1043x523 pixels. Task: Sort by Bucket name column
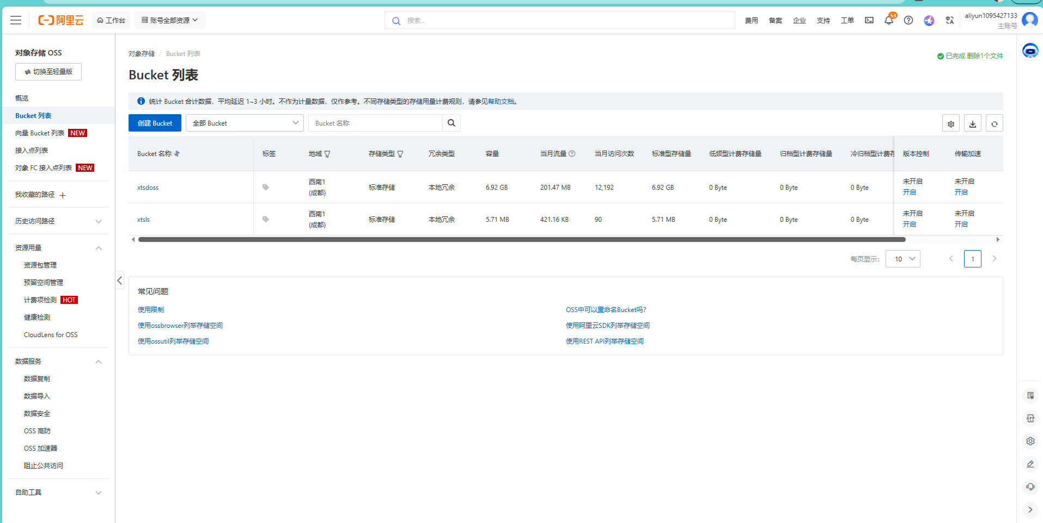(x=177, y=154)
